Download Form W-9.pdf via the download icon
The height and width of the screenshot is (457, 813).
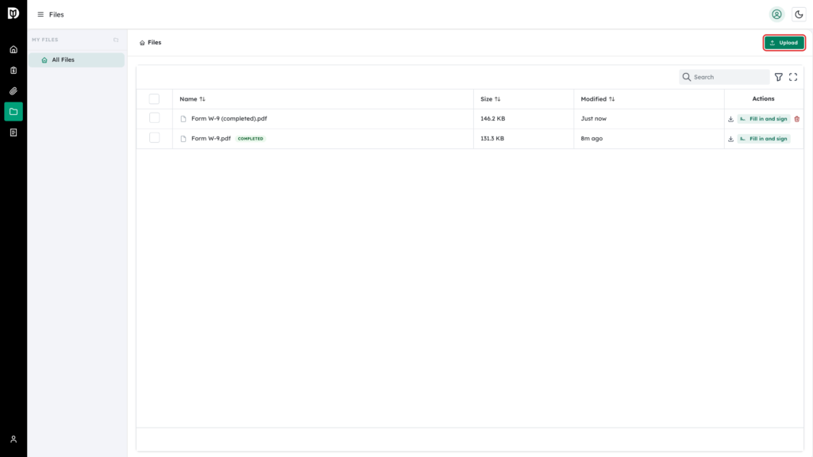[x=730, y=139]
